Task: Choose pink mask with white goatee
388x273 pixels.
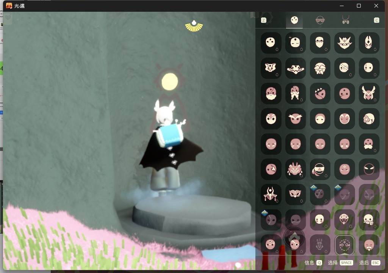Action: pos(369,245)
